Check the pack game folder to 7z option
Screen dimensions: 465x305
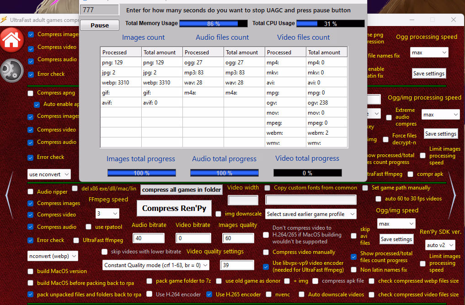tap(150, 281)
